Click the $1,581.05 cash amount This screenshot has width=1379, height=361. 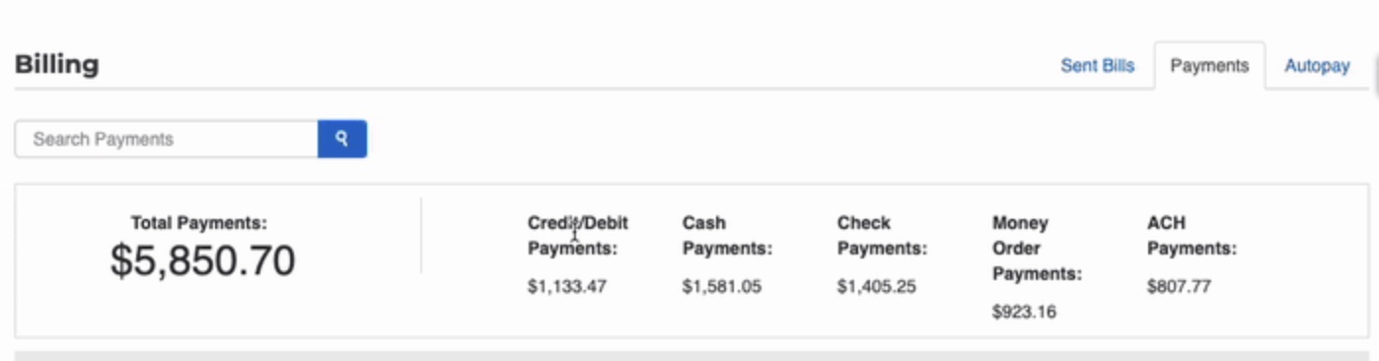(722, 287)
